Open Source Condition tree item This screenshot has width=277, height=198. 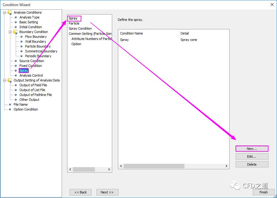tap(32, 61)
